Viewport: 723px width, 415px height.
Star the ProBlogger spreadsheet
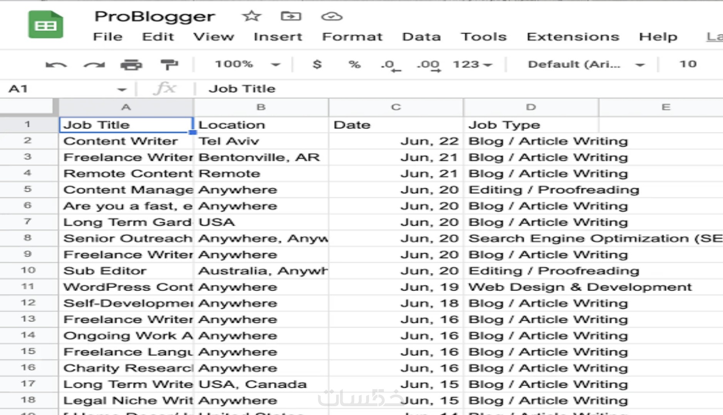[251, 16]
